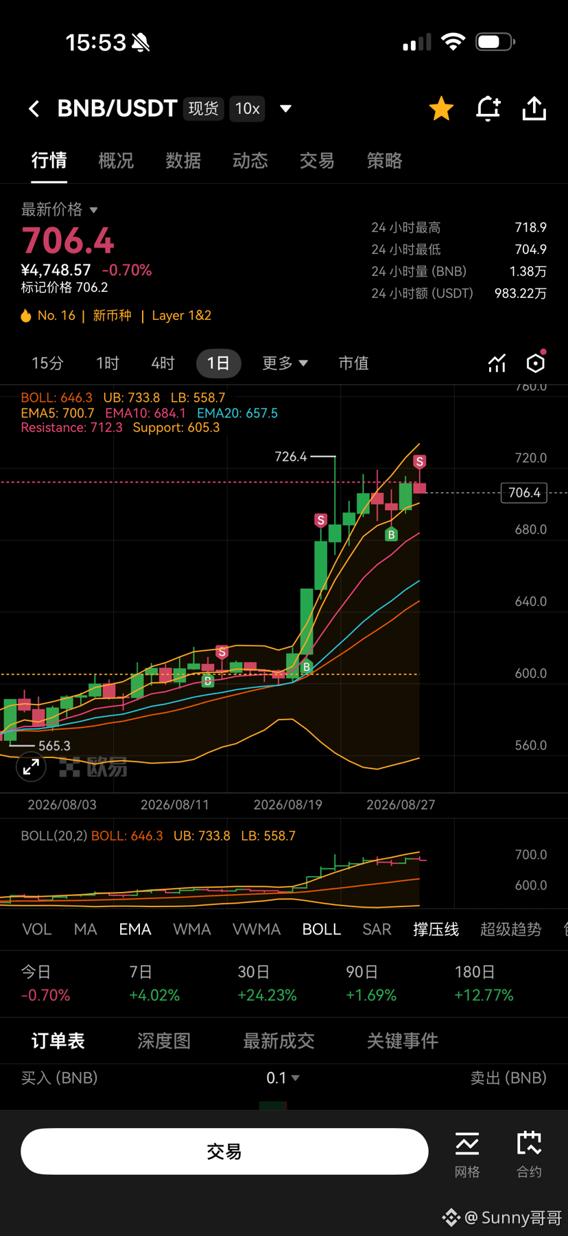The width and height of the screenshot is (568, 1236).
Task: Tap the share upload icon
Action: pyautogui.click(x=534, y=108)
